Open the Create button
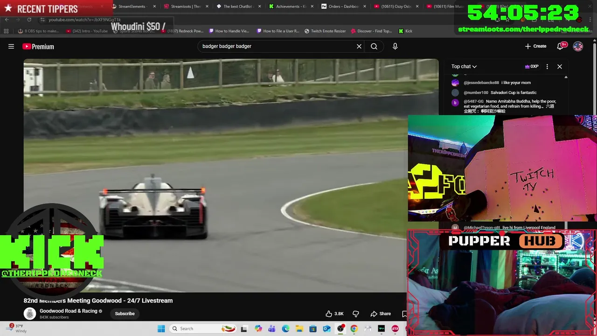The height and width of the screenshot is (336, 597). [535, 46]
